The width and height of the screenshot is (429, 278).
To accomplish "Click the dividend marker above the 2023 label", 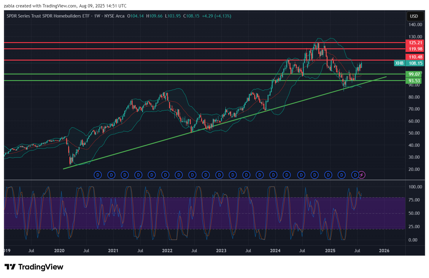I will pos(219,175).
